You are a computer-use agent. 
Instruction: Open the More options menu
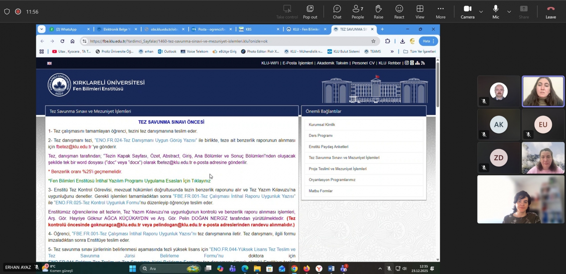pos(440,12)
